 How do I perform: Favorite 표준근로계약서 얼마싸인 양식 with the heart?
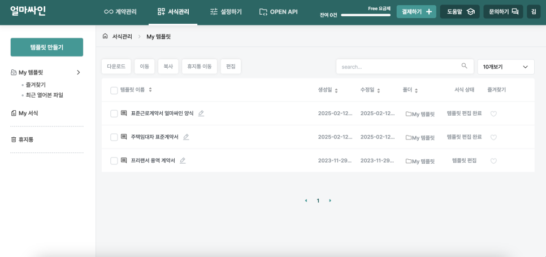click(x=493, y=114)
